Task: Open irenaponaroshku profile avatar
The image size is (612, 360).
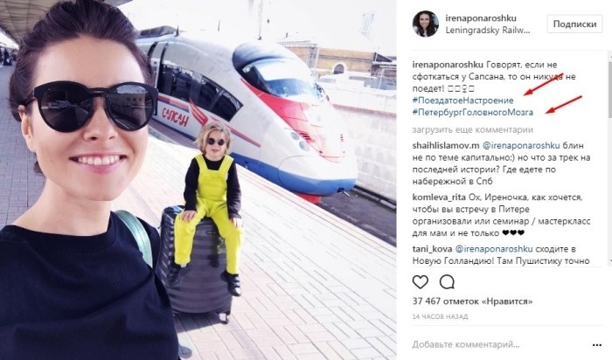Action: (426, 24)
